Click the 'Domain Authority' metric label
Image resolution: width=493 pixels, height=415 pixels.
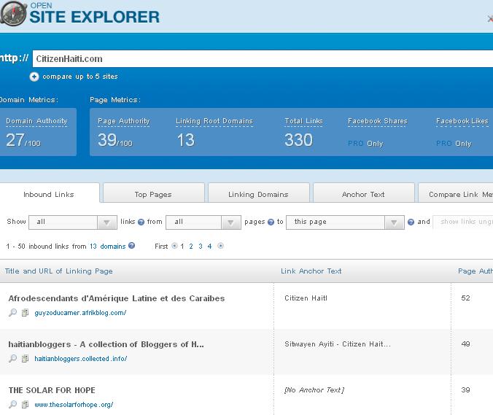pyautogui.click(x=36, y=121)
